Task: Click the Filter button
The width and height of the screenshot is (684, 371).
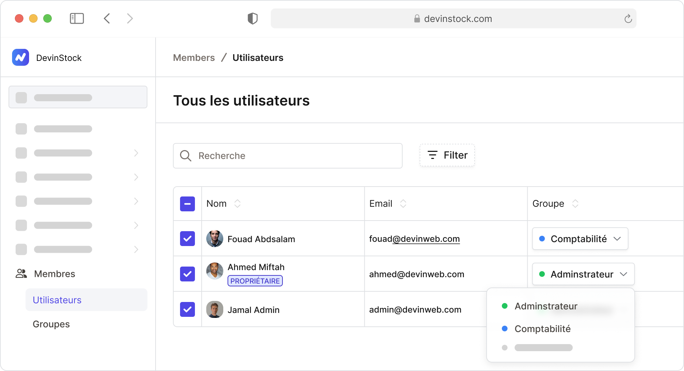Action: tap(447, 155)
